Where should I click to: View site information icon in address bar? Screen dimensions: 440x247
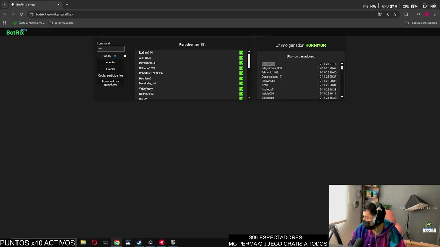(x=31, y=14)
